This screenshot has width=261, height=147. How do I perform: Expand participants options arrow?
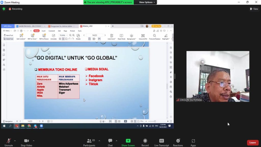click(x=99, y=141)
